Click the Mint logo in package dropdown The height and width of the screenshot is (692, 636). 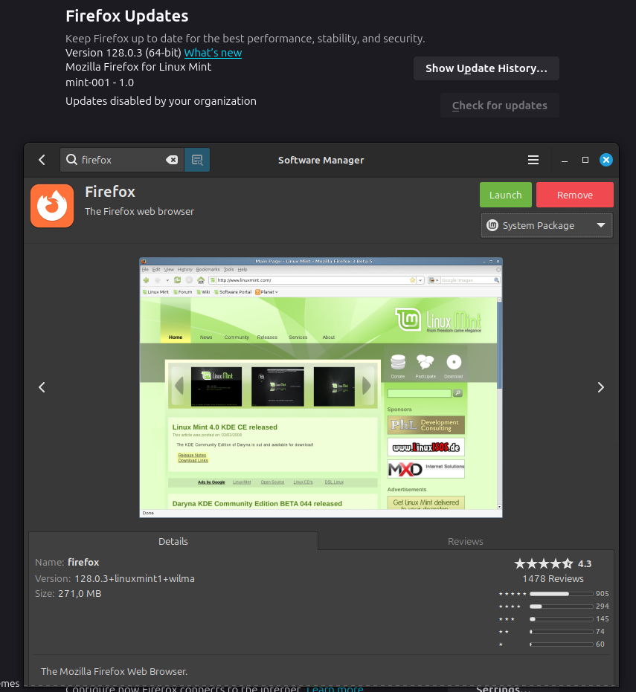pyautogui.click(x=492, y=225)
